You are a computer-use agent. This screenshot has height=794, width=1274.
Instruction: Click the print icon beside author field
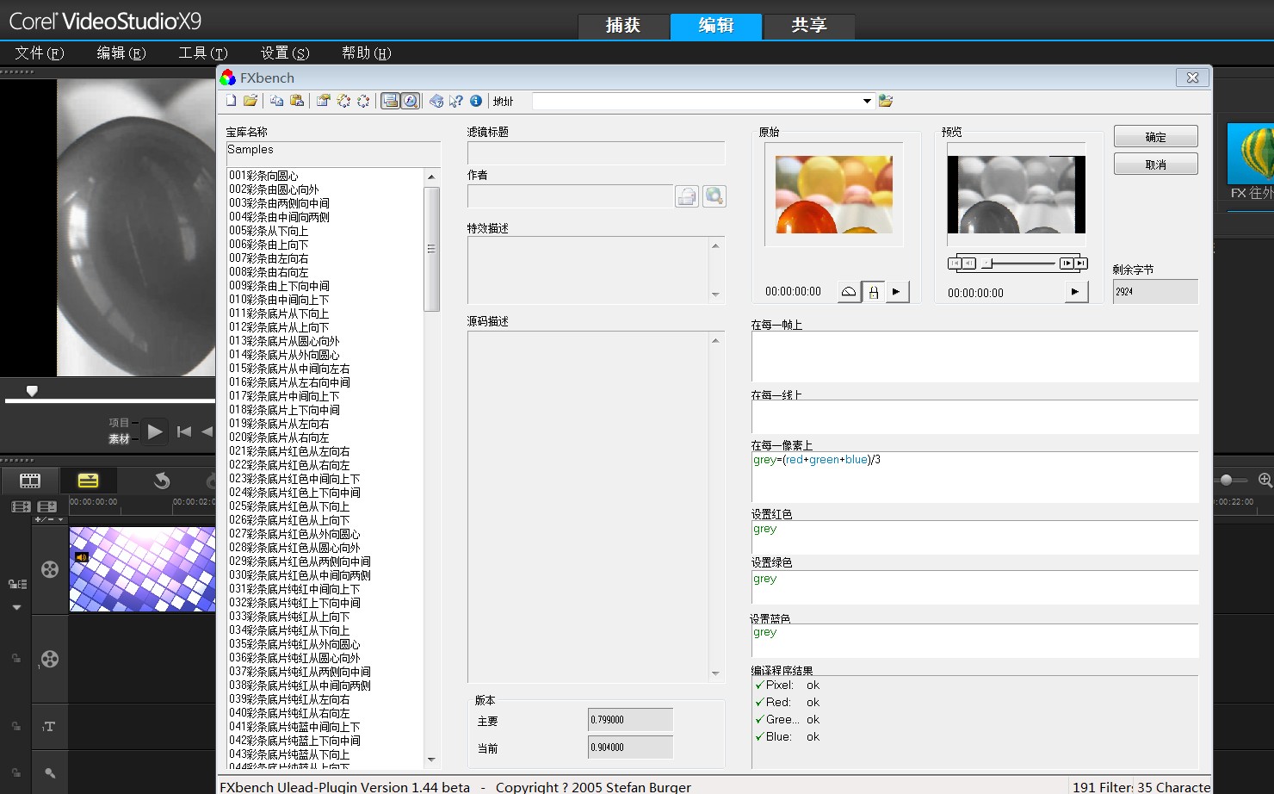(686, 196)
